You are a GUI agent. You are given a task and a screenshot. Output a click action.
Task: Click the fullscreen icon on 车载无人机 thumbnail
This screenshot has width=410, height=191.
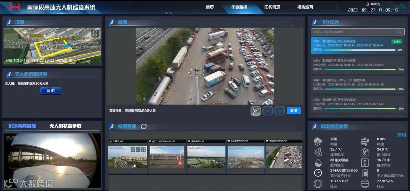143,149
